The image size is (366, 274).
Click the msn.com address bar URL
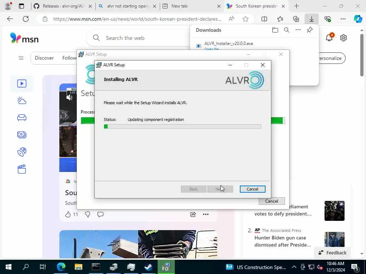click(x=137, y=19)
